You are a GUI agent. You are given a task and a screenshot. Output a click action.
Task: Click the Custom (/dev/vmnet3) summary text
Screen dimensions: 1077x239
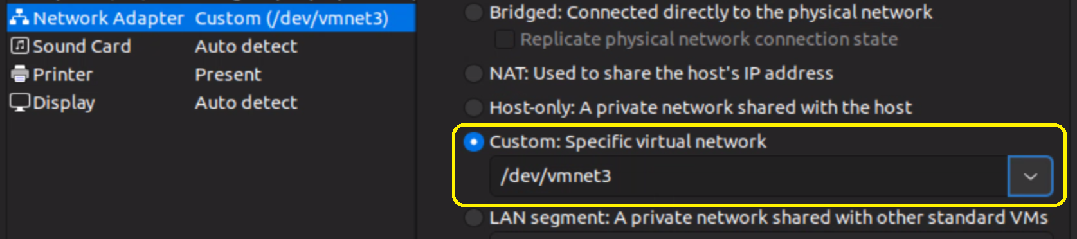click(x=292, y=19)
